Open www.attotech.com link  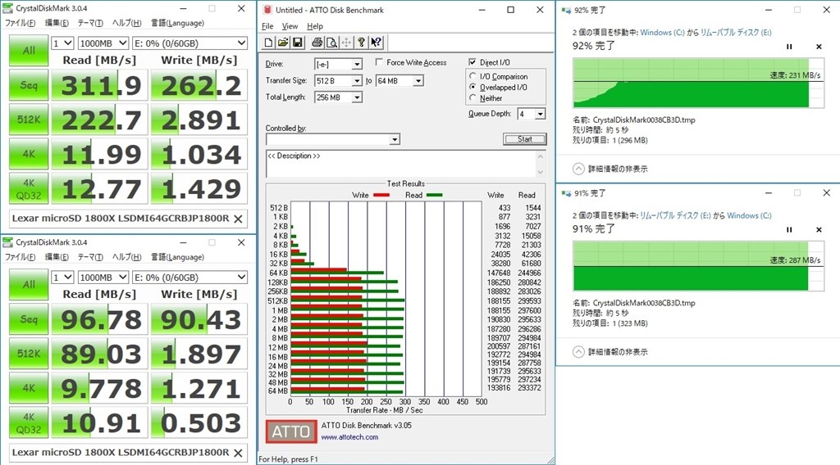349,437
